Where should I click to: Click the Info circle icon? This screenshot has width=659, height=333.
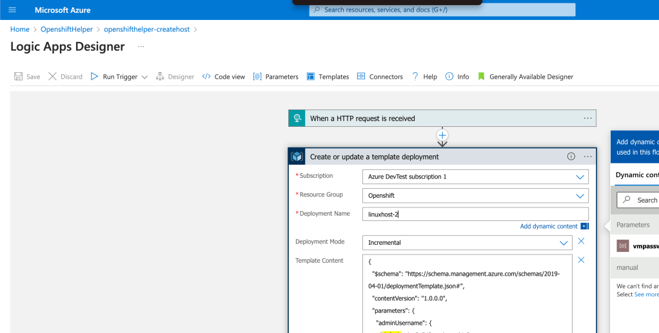[449, 77]
